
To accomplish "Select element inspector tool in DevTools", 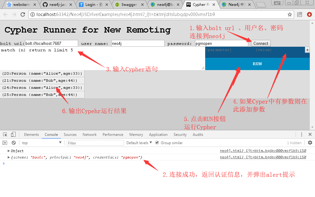I will 5,134.
